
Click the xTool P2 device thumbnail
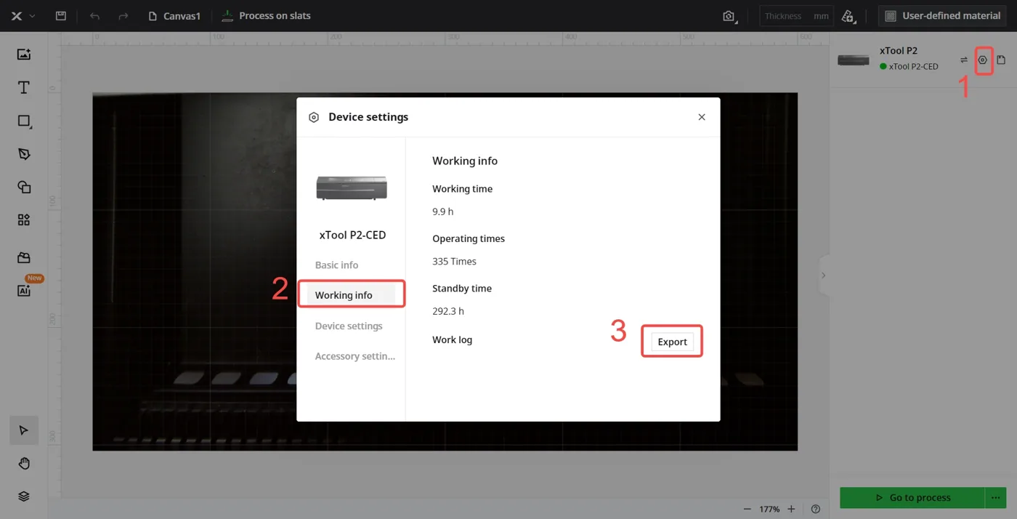854,60
